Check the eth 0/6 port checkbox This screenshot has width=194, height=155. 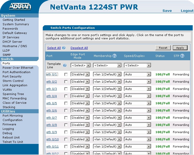click(x=66, y=110)
